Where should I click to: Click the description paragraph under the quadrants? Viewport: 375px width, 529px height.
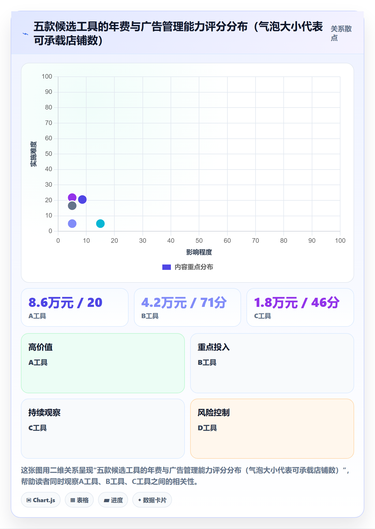click(x=186, y=476)
